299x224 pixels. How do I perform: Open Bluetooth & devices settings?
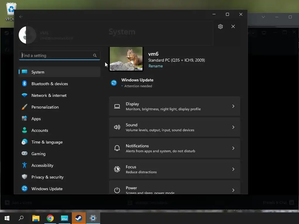[60, 84]
